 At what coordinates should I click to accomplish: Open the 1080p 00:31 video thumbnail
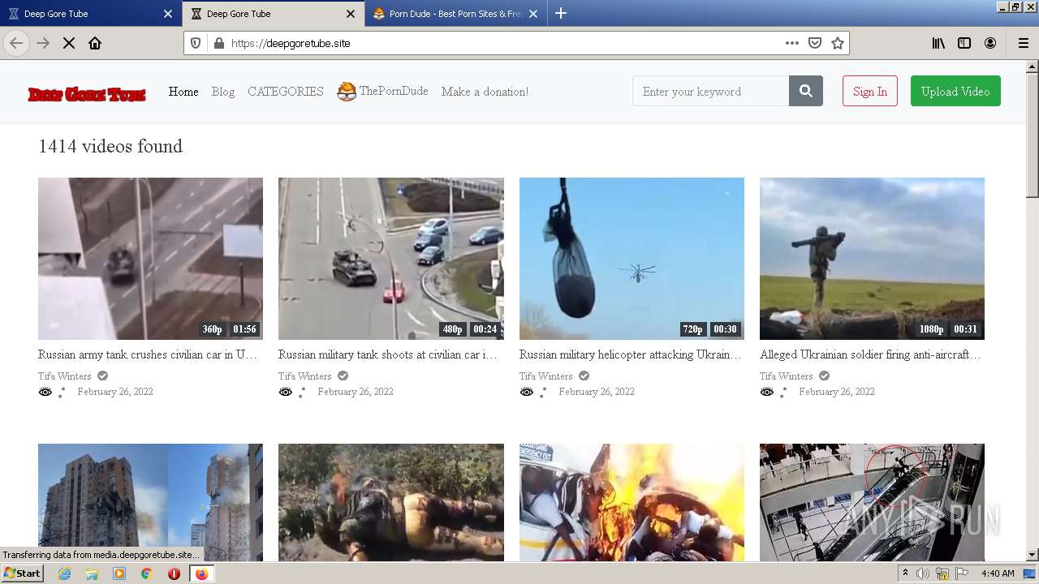click(872, 259)
